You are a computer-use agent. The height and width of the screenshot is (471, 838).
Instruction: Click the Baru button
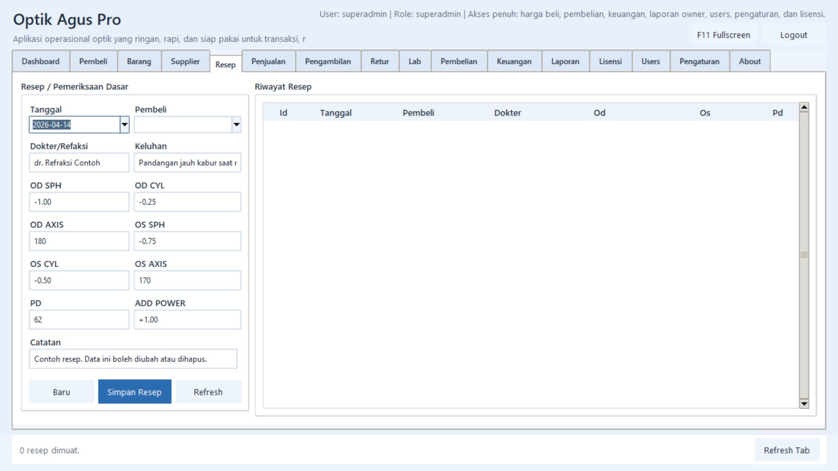point(61,392)
